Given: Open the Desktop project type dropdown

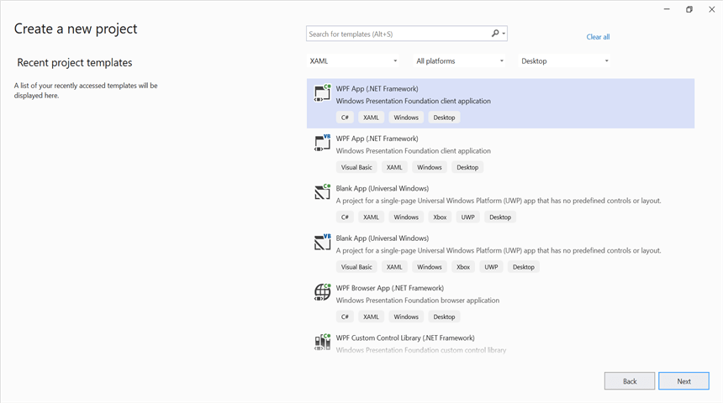Looking at the screenshot, I should pos(565,61).
